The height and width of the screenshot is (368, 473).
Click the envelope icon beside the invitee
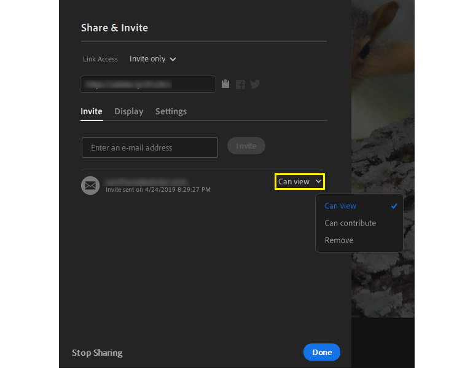coord(90,185)
